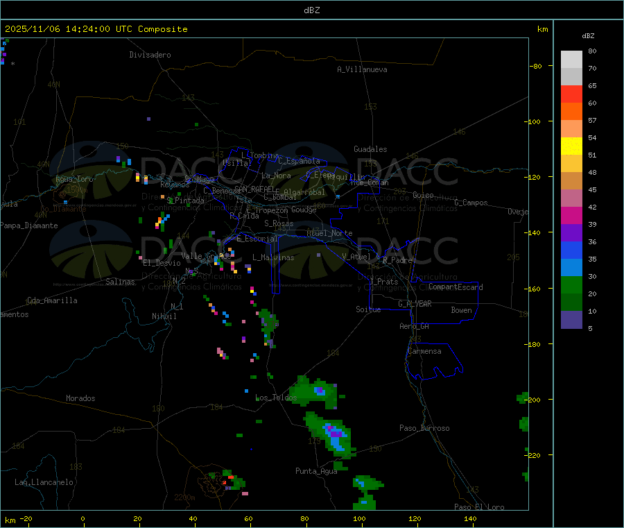Click the Lag.Llancanelo label
The width and height of the screenshot is (624, 528).
point(44,482)
